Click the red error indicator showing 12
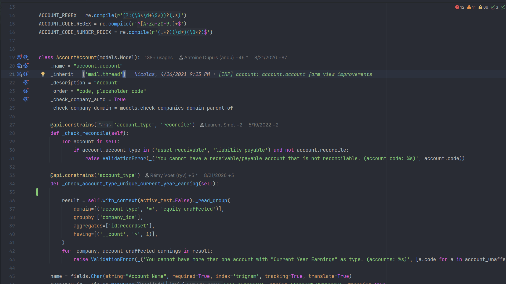The image size is (506, 284). click(460, 7)
